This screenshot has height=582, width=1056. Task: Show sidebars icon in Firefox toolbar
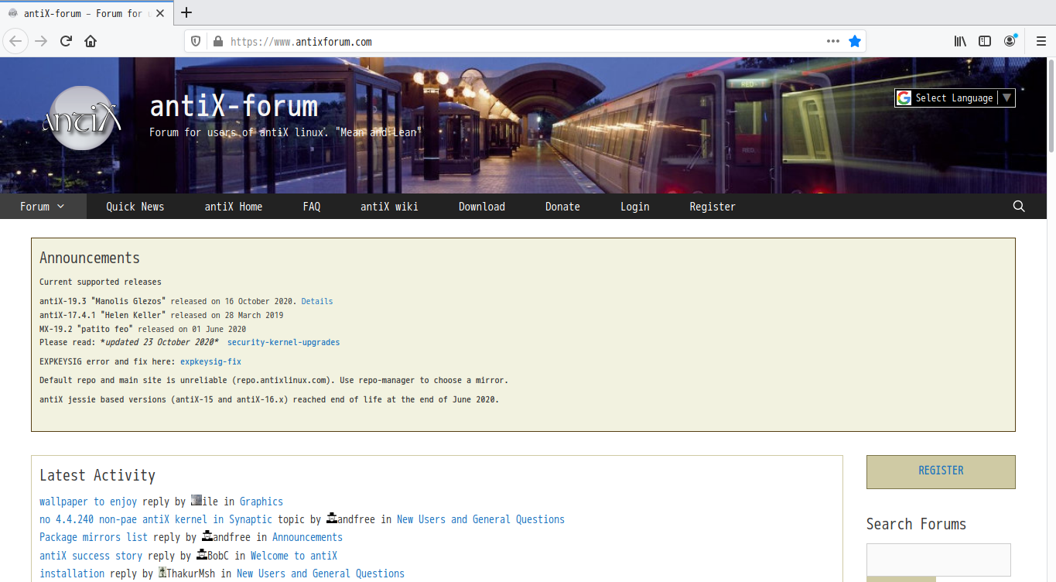pyautogui.click(x=985, y=41)
